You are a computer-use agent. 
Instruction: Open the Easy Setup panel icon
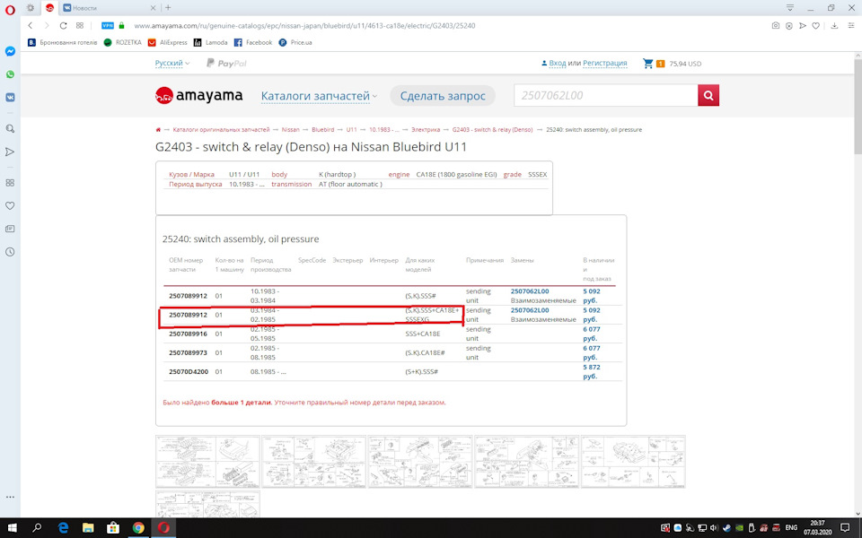(x=849, y=25)
